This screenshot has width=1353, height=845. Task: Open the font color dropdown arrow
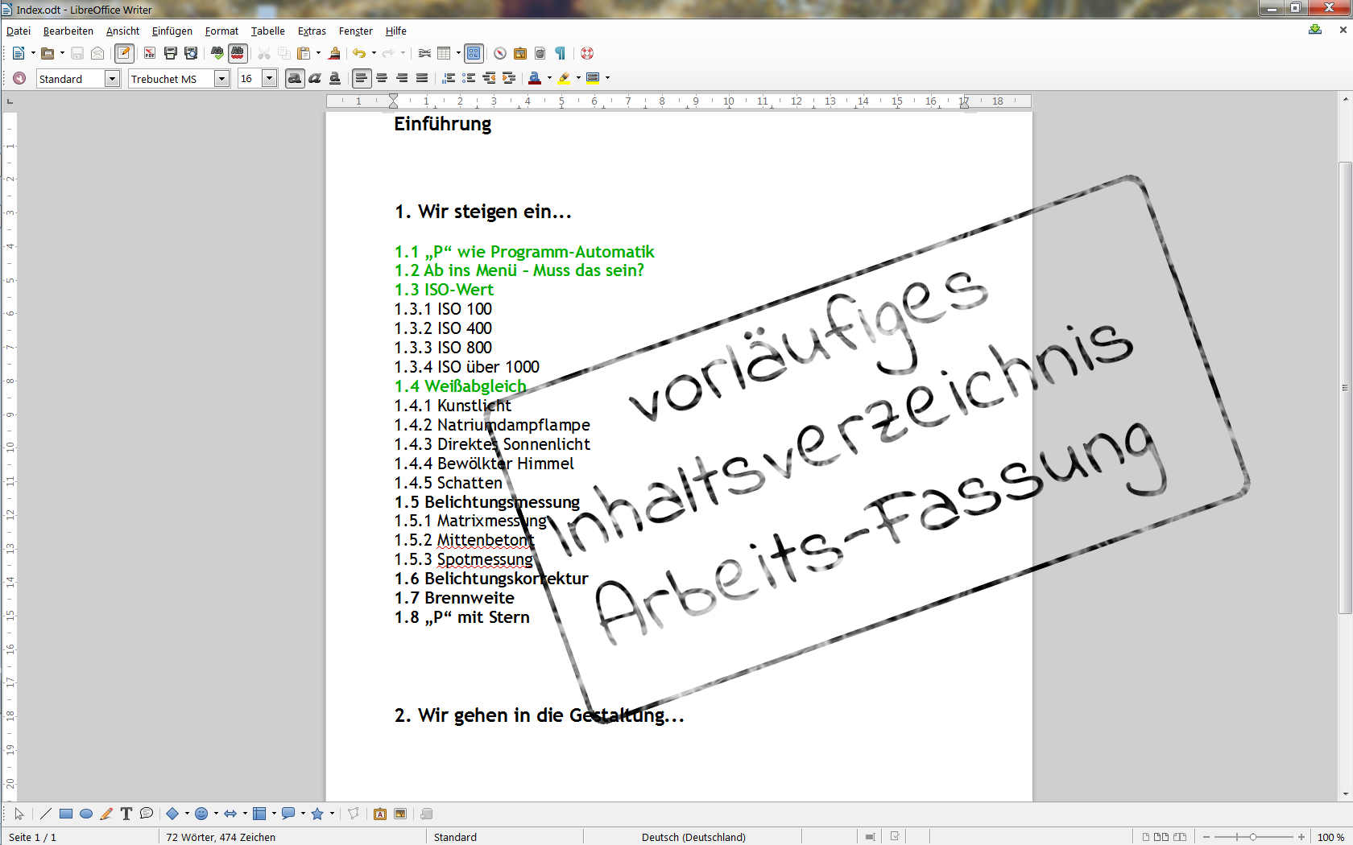[549, 78]
